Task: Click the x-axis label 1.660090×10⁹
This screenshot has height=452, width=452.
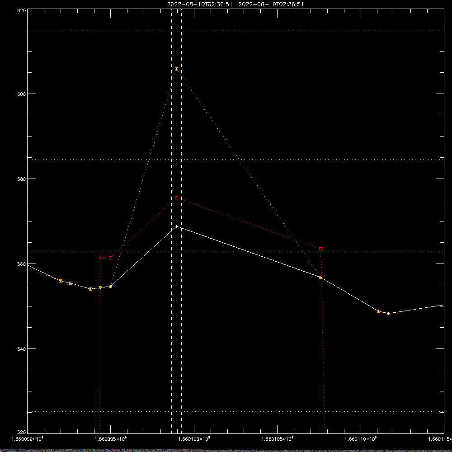Action: tap(28, 439)
